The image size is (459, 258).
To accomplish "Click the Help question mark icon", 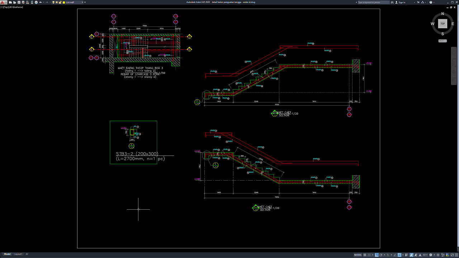I will 431,2.
